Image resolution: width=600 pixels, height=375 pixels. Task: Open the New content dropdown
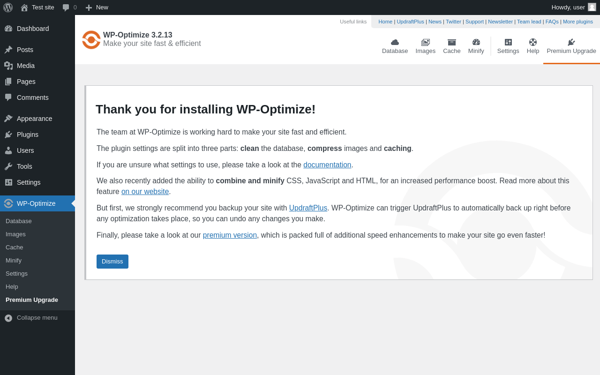click(x=97, y=7)
